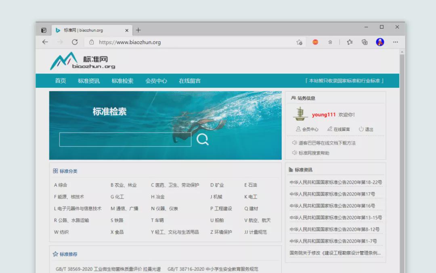This screenshot has height=273, width=436.
Task: Open 标准检索 in the nav bar
Action: 122,81
